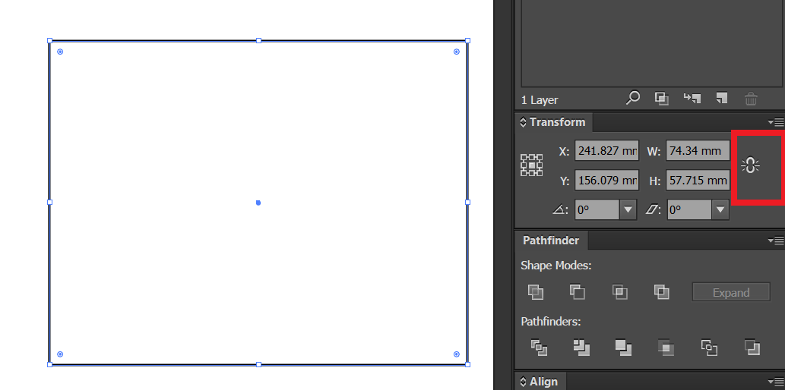Create a new layer with page icon
The image size is (785, 390).
pyautogui.click(x=721, y=98)
